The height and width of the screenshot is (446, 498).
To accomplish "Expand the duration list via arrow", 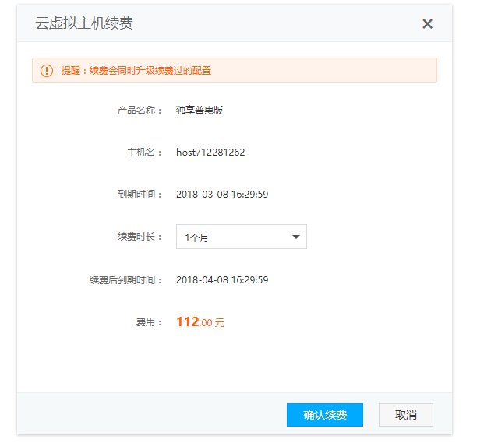I will coord(296,237).
